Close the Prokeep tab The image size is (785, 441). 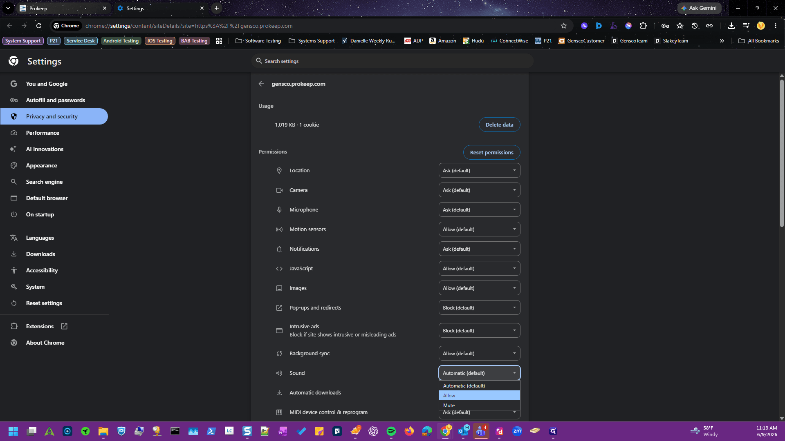click(x=105, y=8)
